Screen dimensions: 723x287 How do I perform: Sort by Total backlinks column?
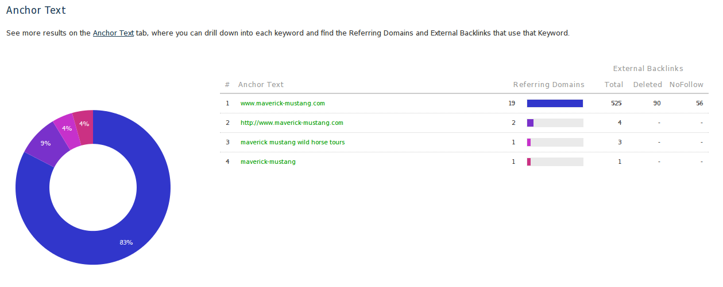coord(613,84)
